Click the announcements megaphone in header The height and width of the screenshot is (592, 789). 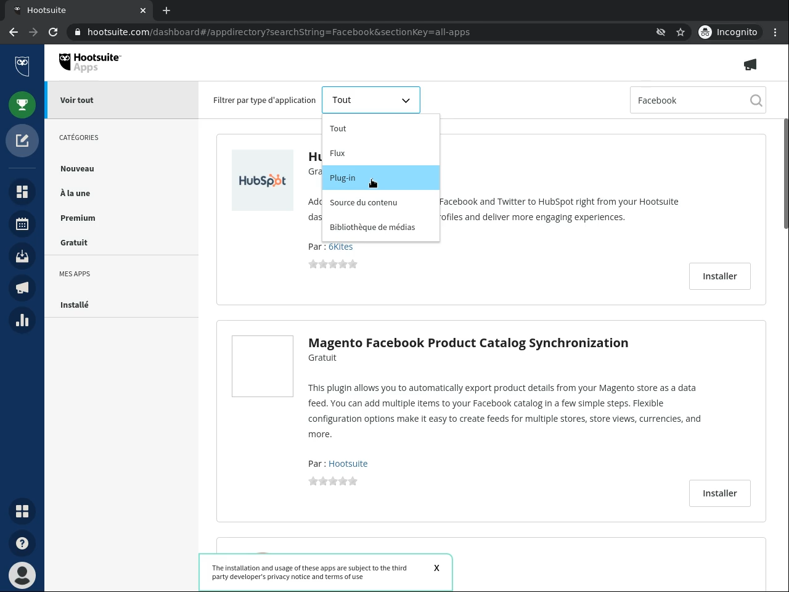(x=750, y=65)
